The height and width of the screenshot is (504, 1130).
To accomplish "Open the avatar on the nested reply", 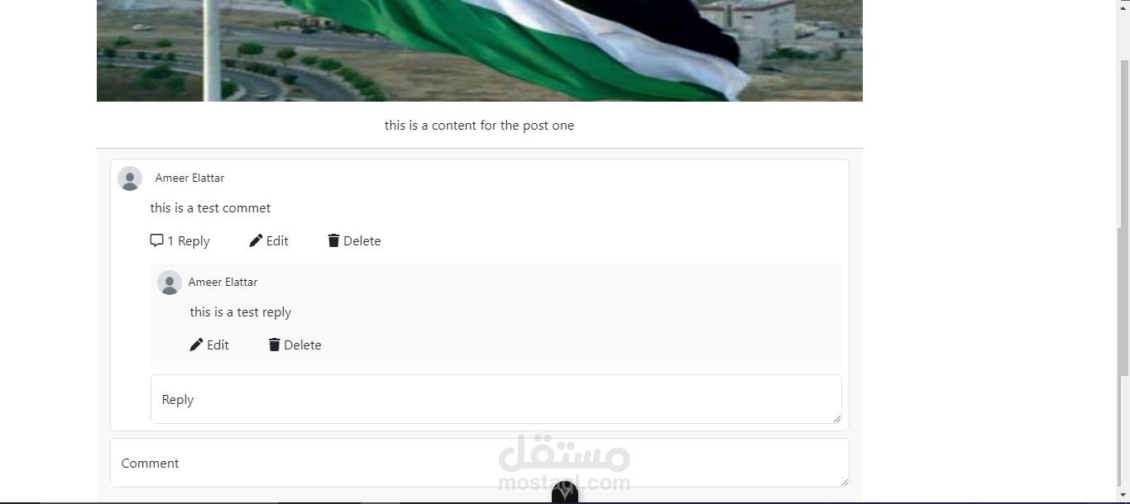I will pyautogui.click(x=170, y=283).
